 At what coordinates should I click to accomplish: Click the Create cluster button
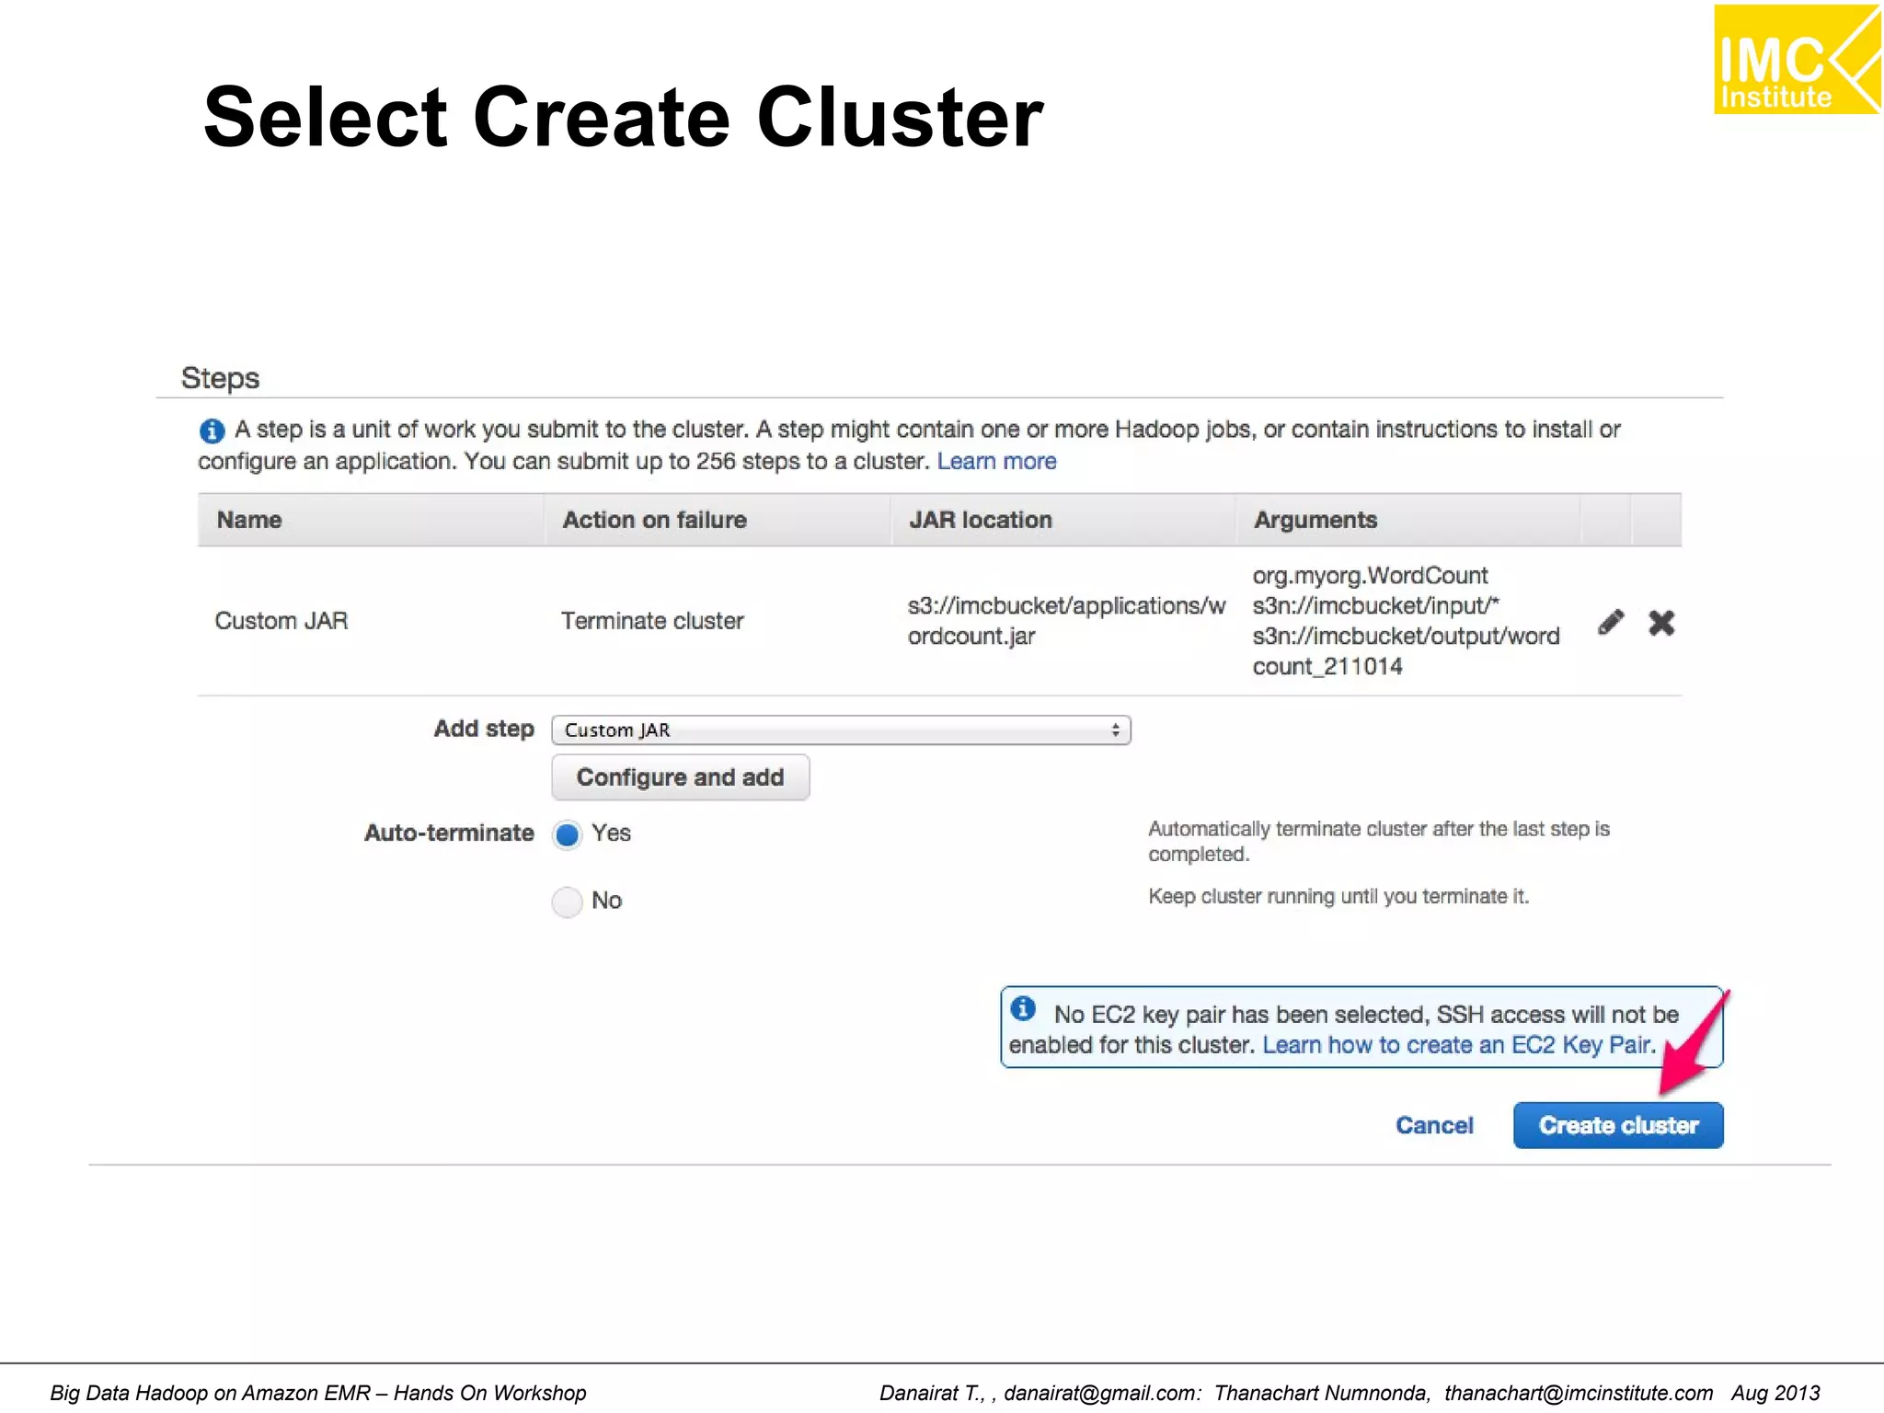[x=1618, y=1125]
